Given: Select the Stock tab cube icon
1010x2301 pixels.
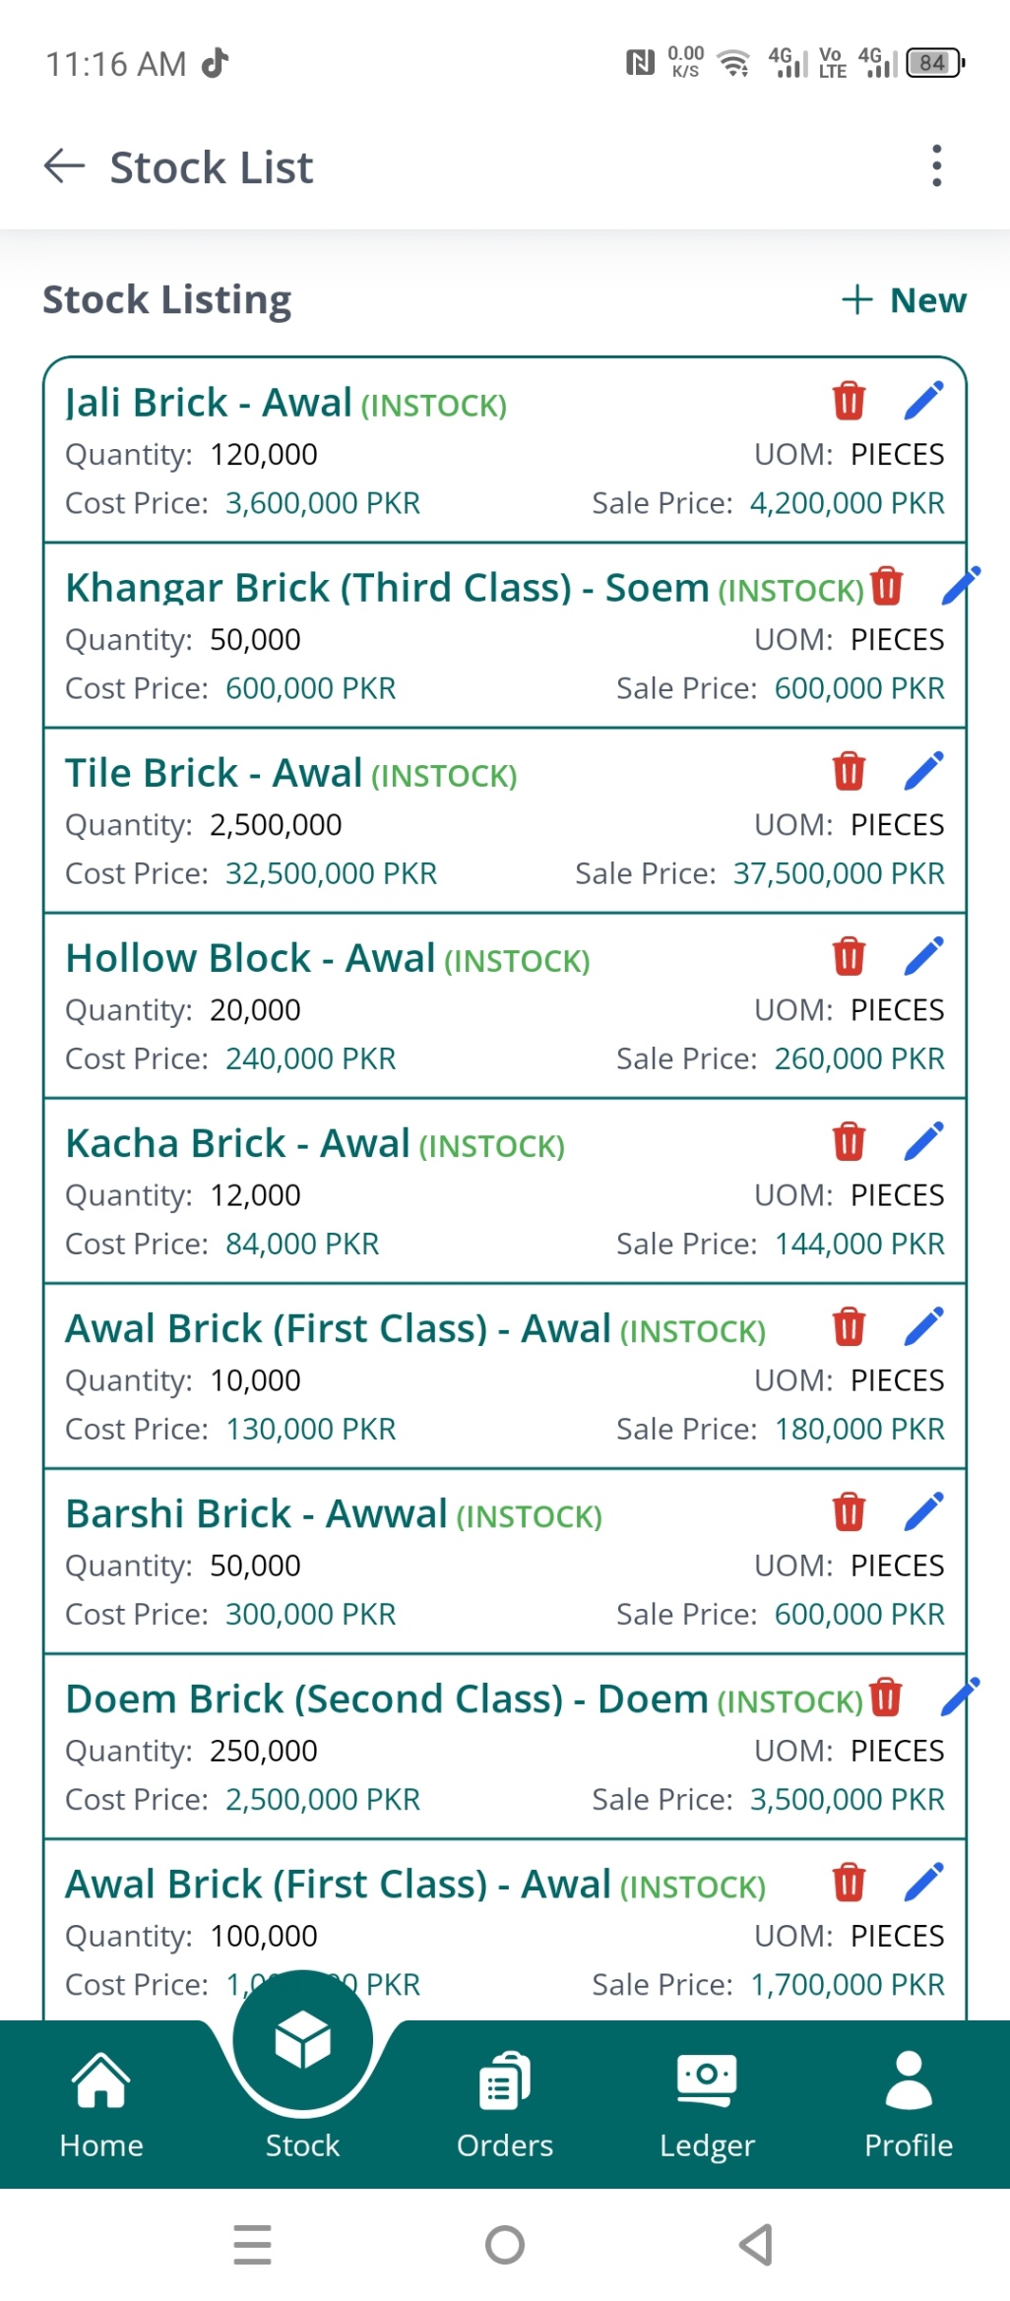Looking at the screenshot, I should pyautogui.click(x=302, y=2040).
